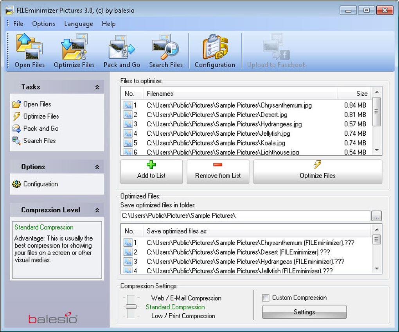399x332 pixels.
Task: Click the image icon of Hydrangeas.jpg row
Action: (128, 124)
